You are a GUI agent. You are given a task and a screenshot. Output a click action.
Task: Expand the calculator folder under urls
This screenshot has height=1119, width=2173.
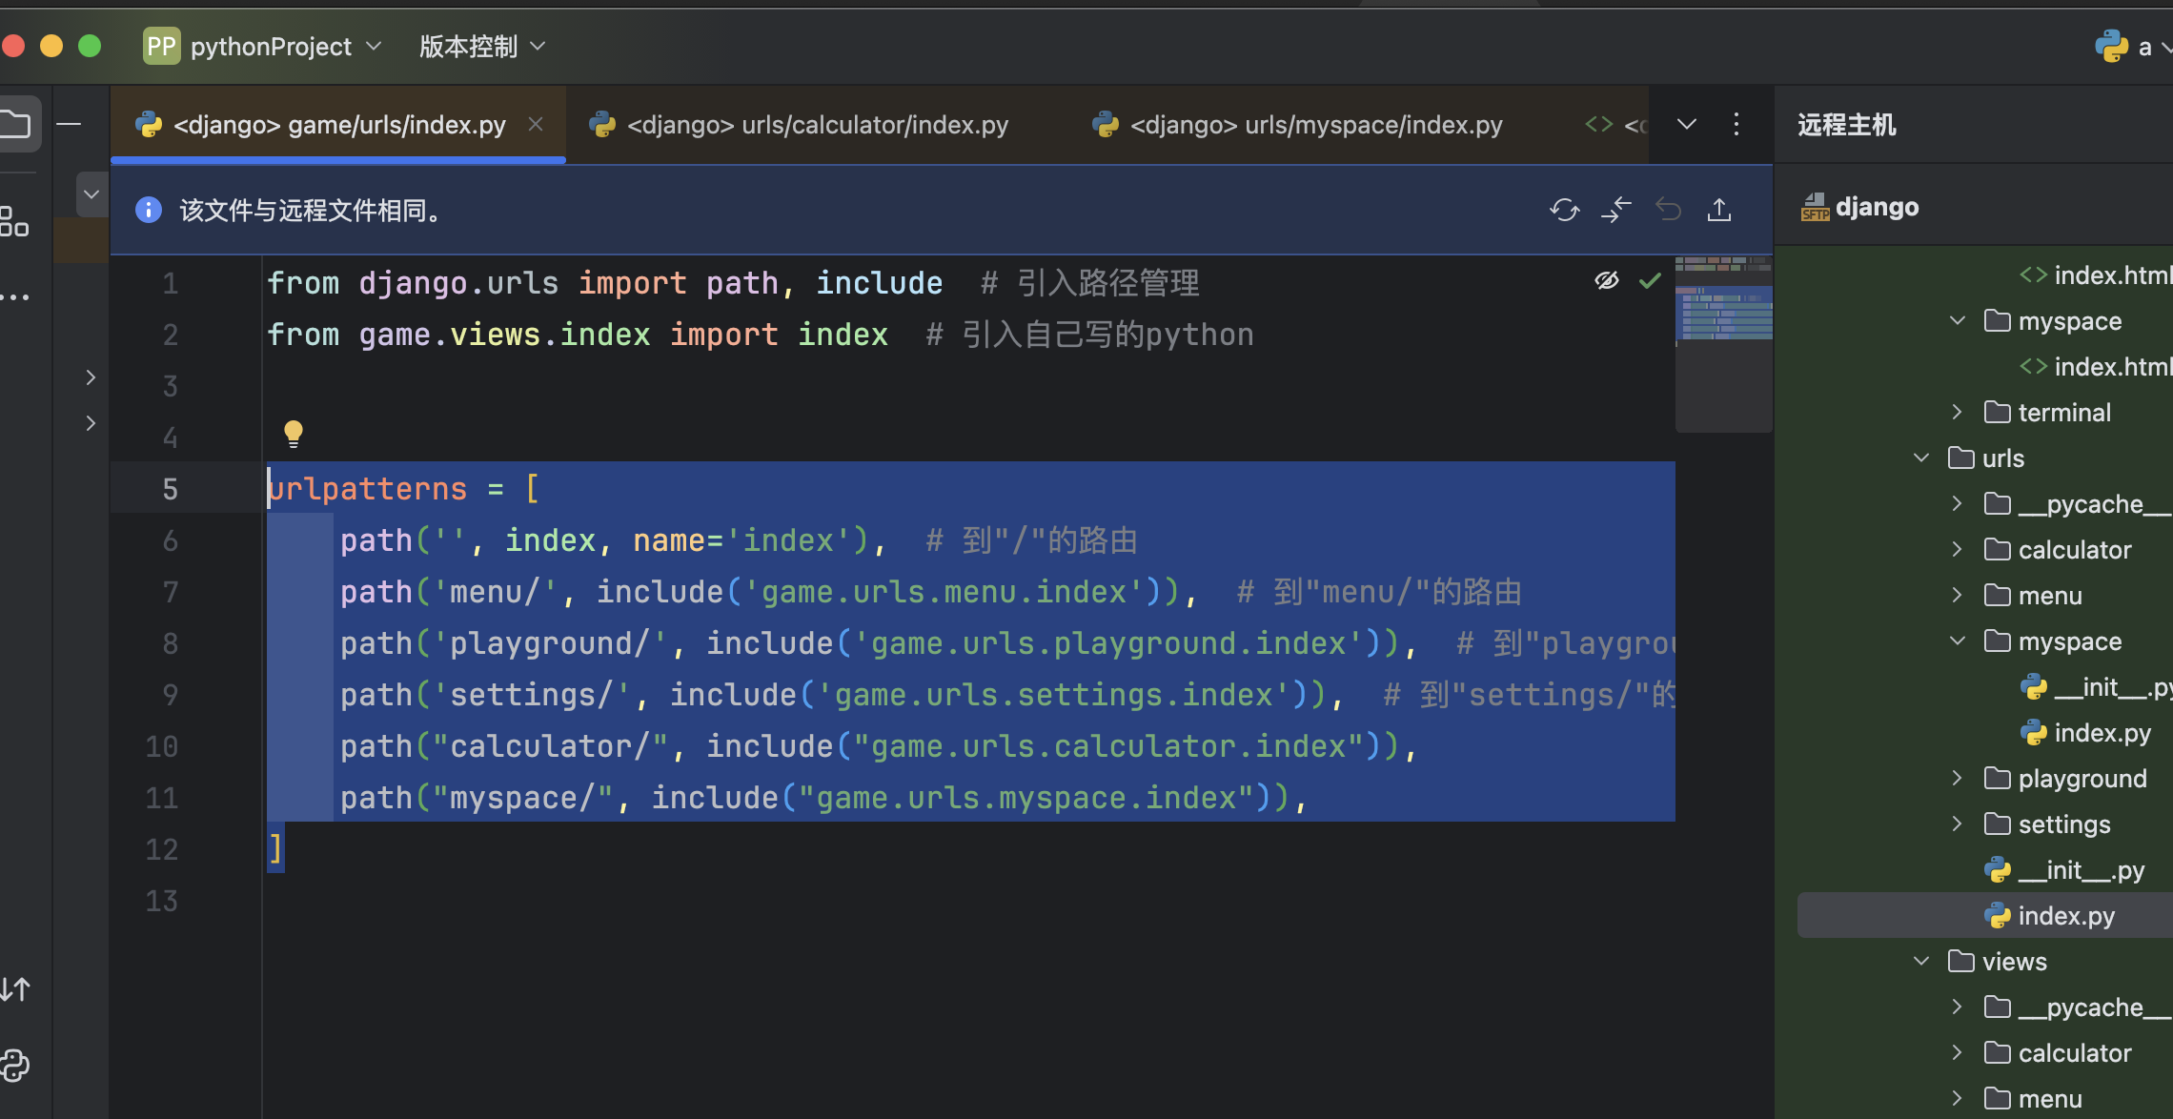pos(1957,550)
